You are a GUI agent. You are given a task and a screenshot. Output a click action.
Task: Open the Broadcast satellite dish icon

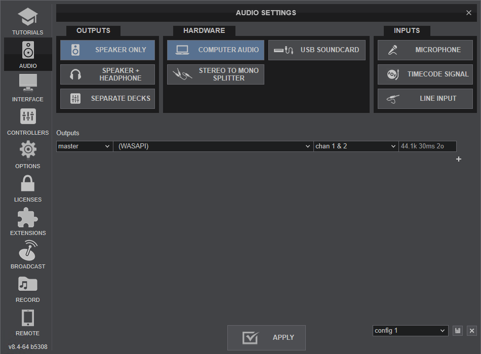(28, 250)
